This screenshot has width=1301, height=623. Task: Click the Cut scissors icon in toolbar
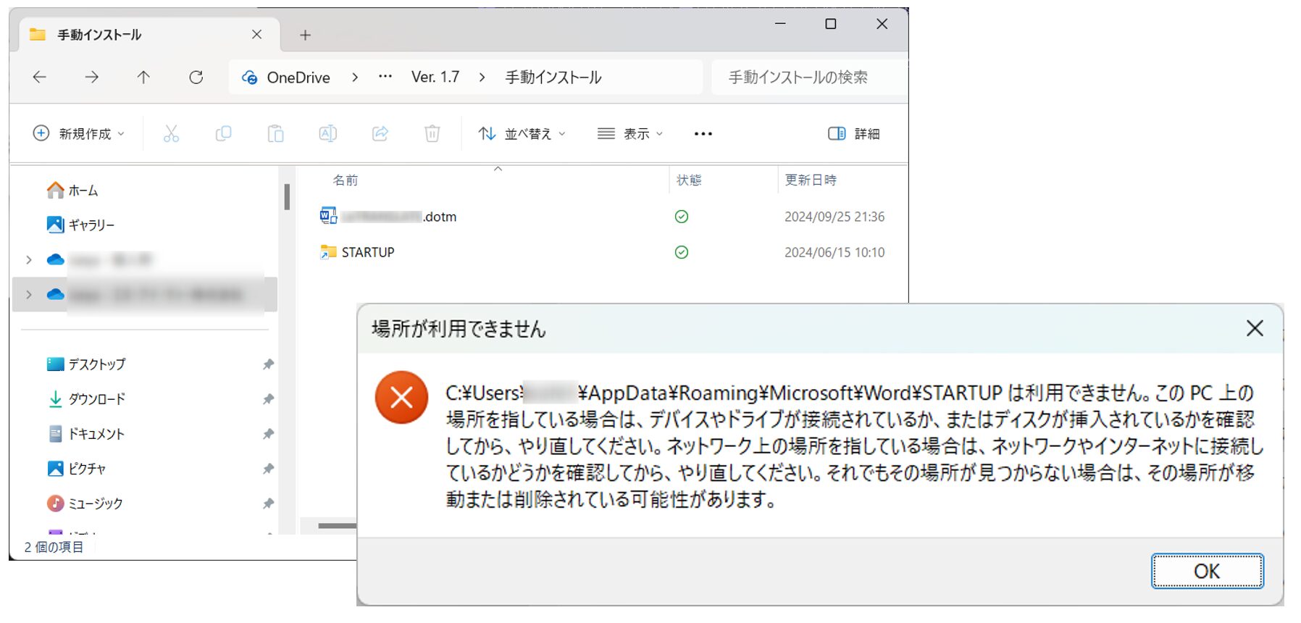click(x=171, y=133)
